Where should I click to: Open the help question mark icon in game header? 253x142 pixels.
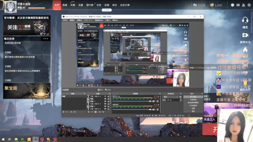point(232,5)
